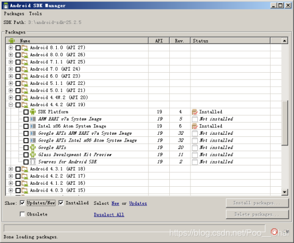Check the Google APIs package checkbox
Viewport: 294px width, 243px height.
tap(26, 147)
